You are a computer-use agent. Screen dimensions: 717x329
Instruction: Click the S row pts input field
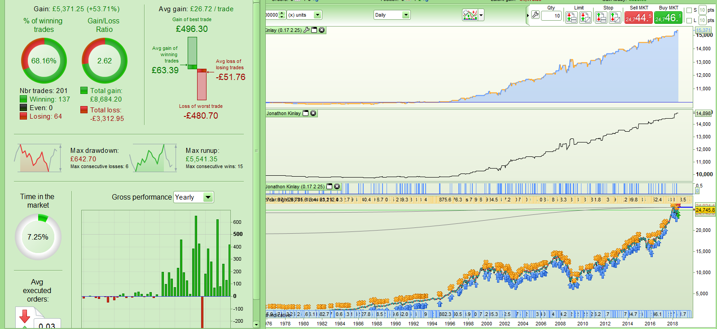coord(703,10)
